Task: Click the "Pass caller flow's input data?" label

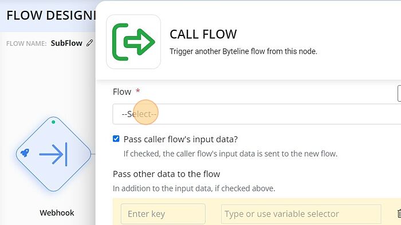Action: click(x=180, y=139)
